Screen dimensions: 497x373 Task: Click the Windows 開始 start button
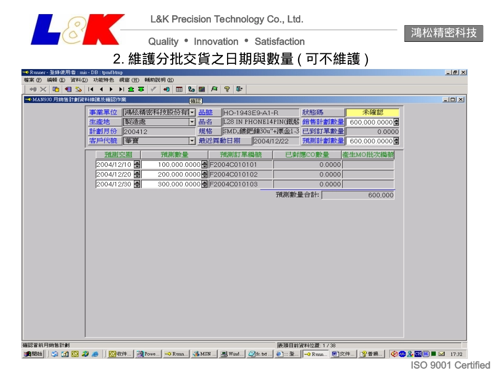(33, 354)
